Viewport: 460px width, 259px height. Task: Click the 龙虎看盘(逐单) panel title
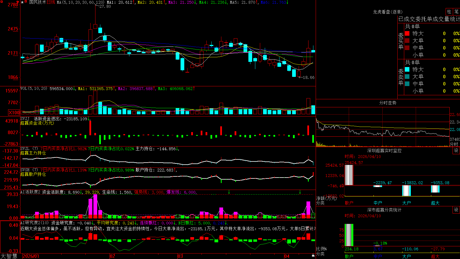tap(388, 12)
